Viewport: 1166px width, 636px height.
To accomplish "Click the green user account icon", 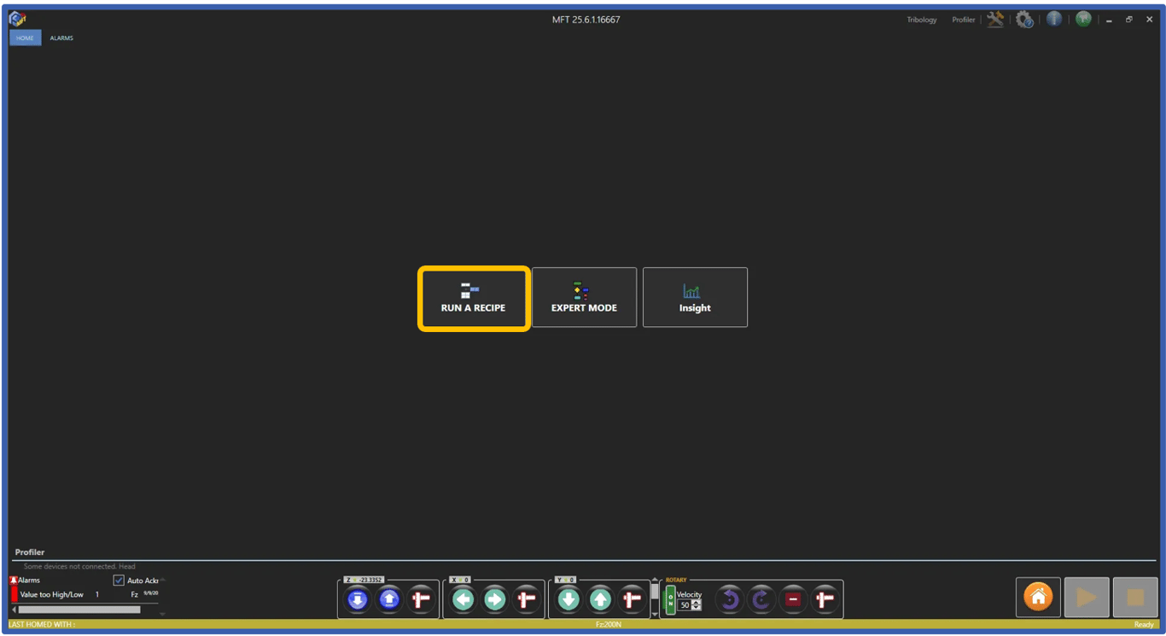I will point(1083,19).
